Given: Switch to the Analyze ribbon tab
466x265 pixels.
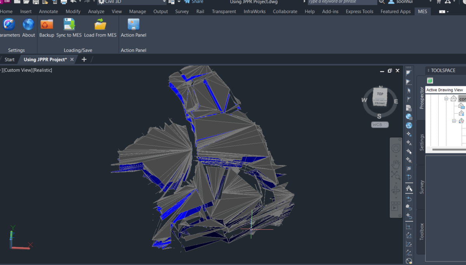Looking at the screenshot, I should [x=96, y=11].
